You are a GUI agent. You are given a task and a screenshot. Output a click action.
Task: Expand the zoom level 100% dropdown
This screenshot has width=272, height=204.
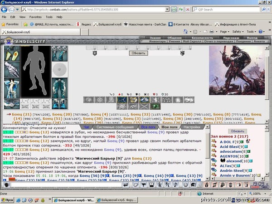[x=265, y=194]
